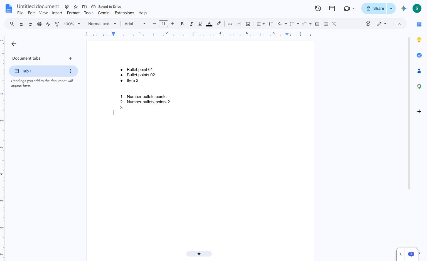Image resolution: width=427 pixels, height=261 pixels.
Task: Expand the numbered list options arrow
Action: pyautogui.click(x=310, y=24)
